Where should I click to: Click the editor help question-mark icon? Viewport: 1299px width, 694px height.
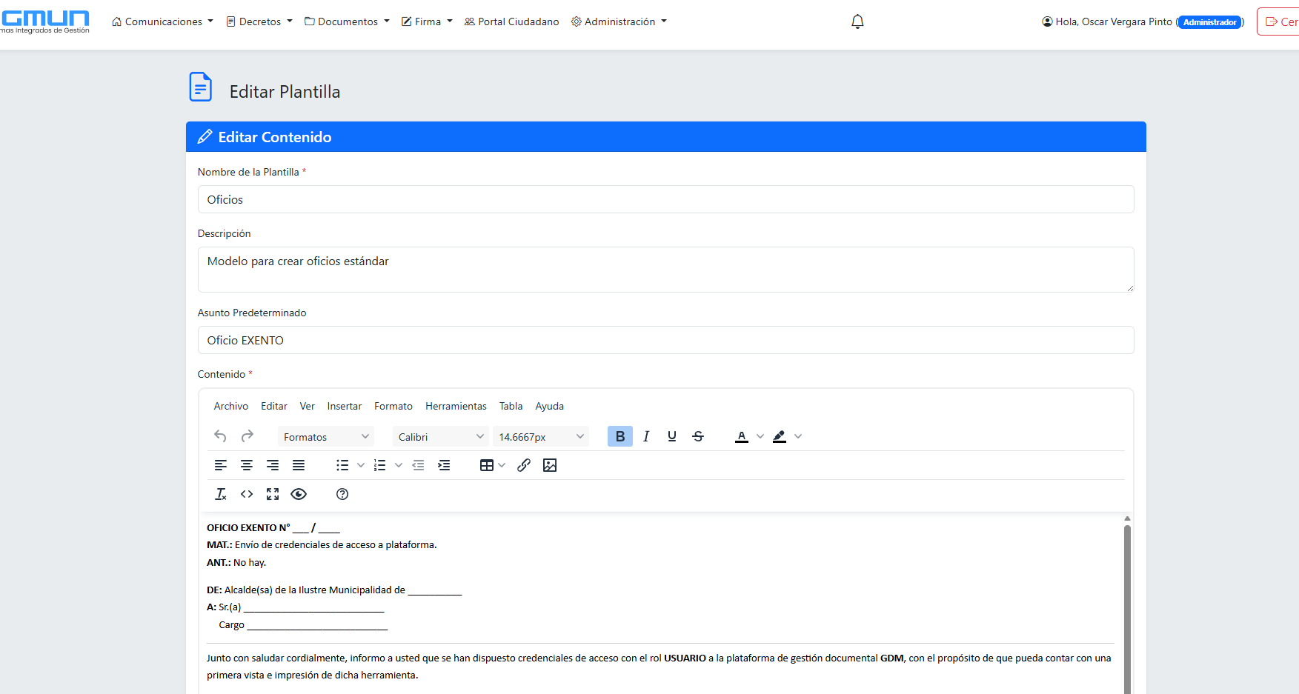(342, 494)
